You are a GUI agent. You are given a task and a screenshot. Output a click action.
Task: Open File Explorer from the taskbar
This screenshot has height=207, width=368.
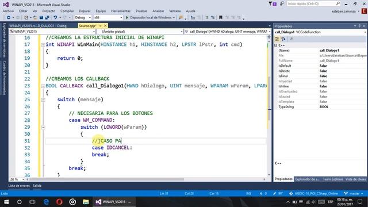coord(86,202)
